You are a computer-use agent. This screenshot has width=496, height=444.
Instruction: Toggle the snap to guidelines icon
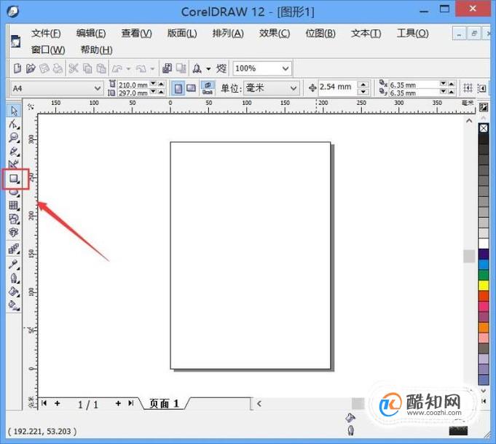point(481,88)
